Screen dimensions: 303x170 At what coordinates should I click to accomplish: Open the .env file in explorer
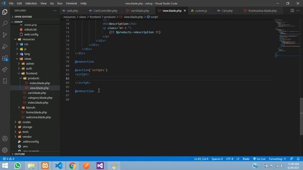[x=25, y=146]
